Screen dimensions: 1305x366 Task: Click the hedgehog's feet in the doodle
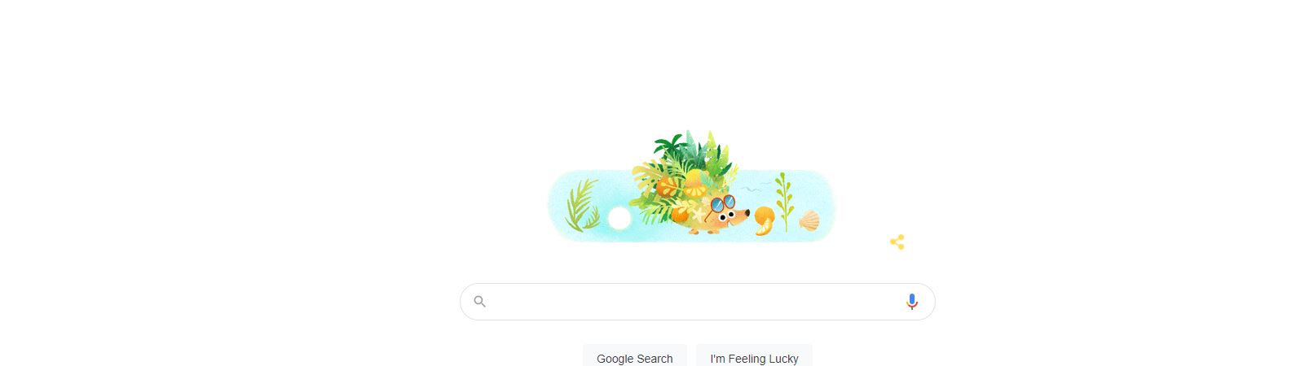coord(703,231)
